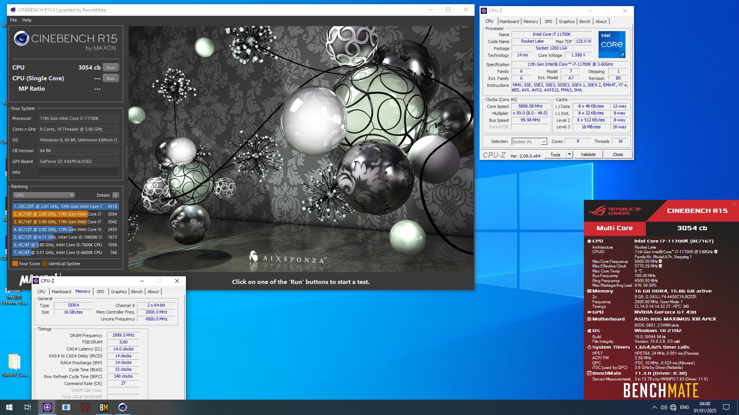This screenshot has height=415, width=739.
Task: Click the Validate button in CPU-Z
Action: pos(588,155)
